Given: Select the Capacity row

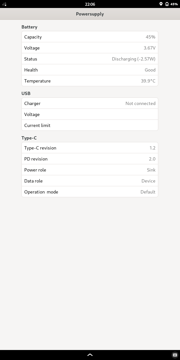Looking at the screenshot, I should pos(90,37).
